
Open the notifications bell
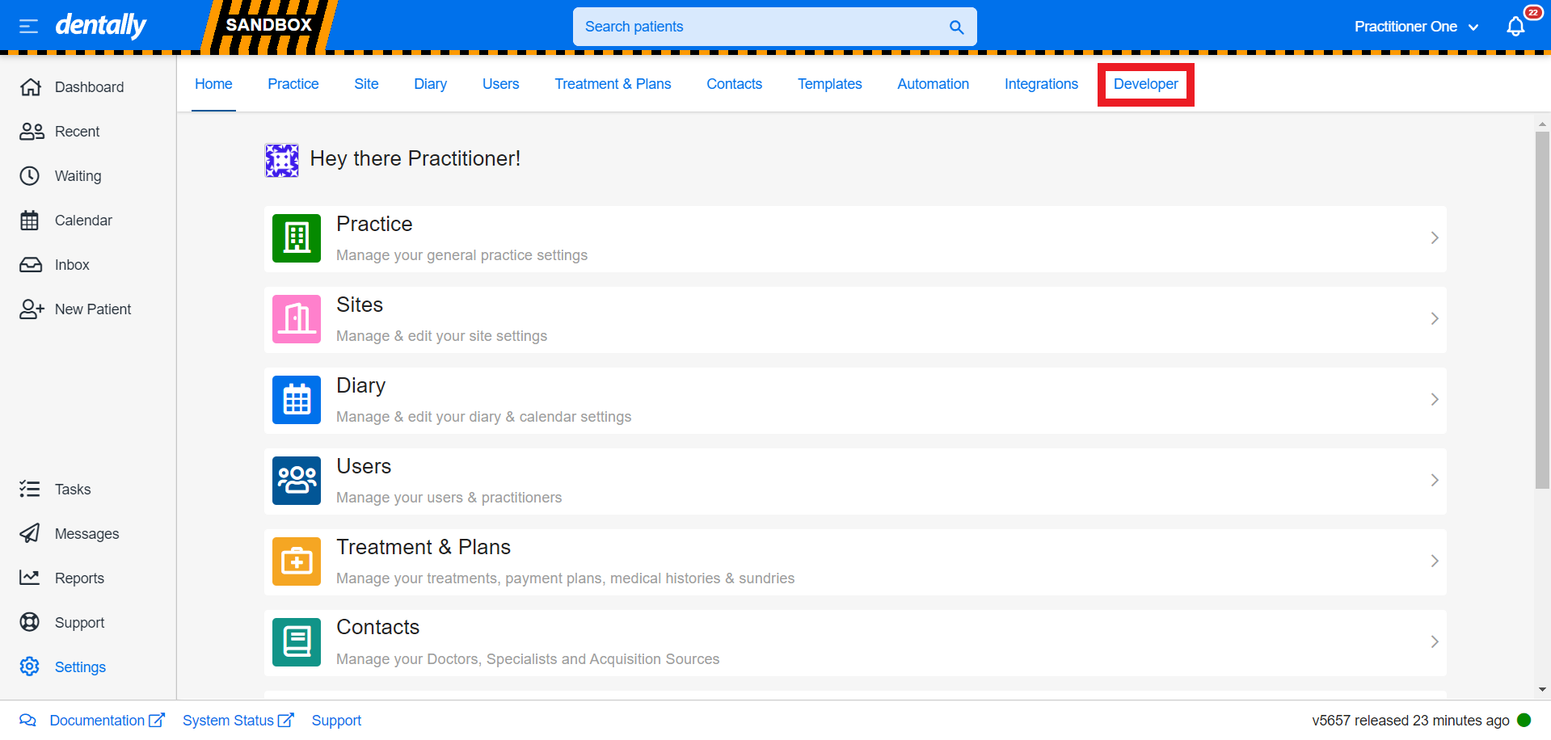(x=1515, y=27)
